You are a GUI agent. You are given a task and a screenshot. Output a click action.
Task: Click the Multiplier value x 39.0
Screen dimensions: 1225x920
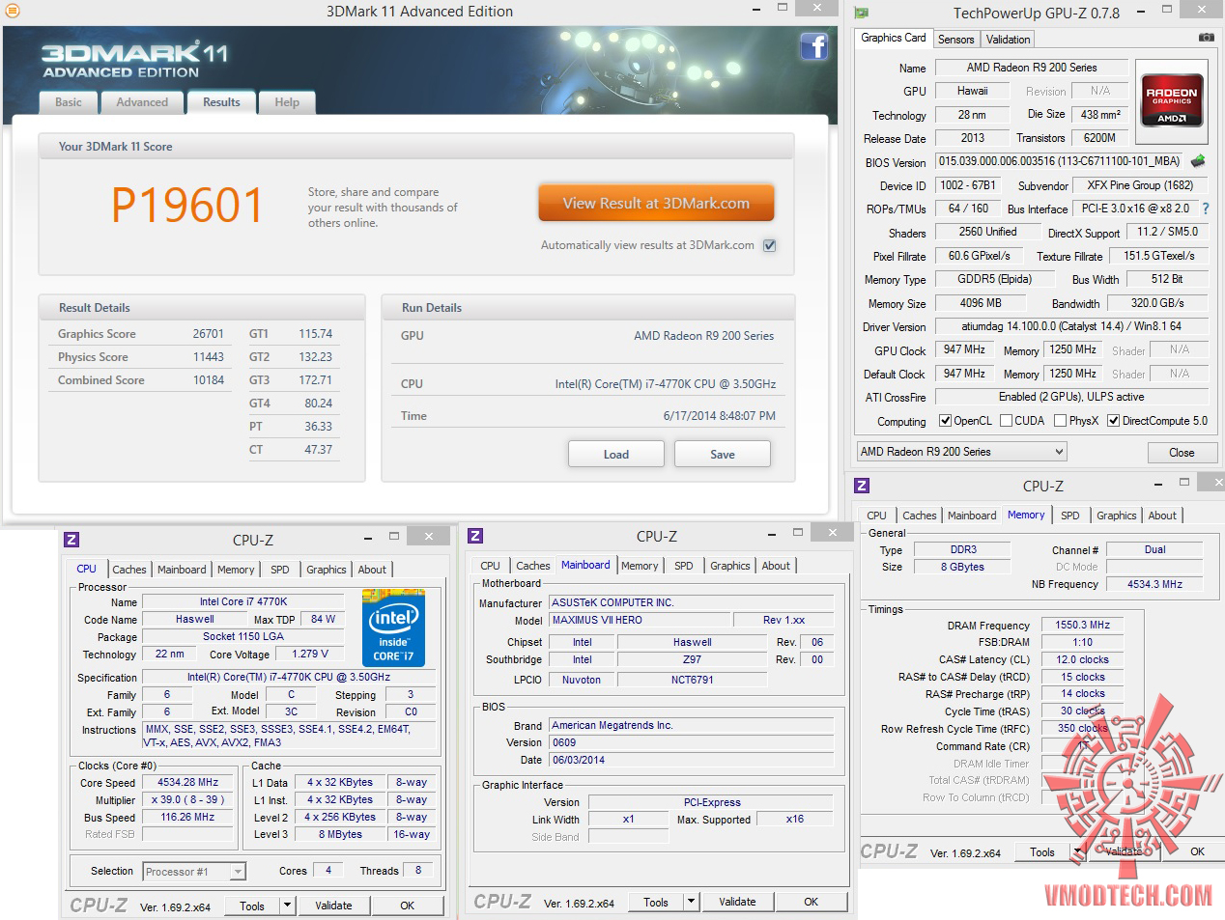[188, 800]
